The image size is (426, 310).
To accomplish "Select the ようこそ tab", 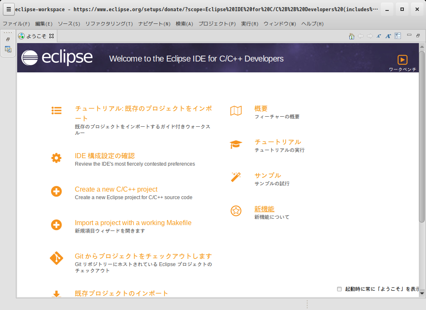I will [x=36, y=36].
